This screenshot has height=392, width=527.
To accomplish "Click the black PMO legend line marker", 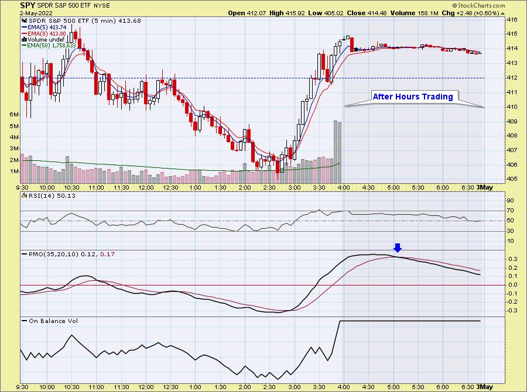I will [24, 255].
